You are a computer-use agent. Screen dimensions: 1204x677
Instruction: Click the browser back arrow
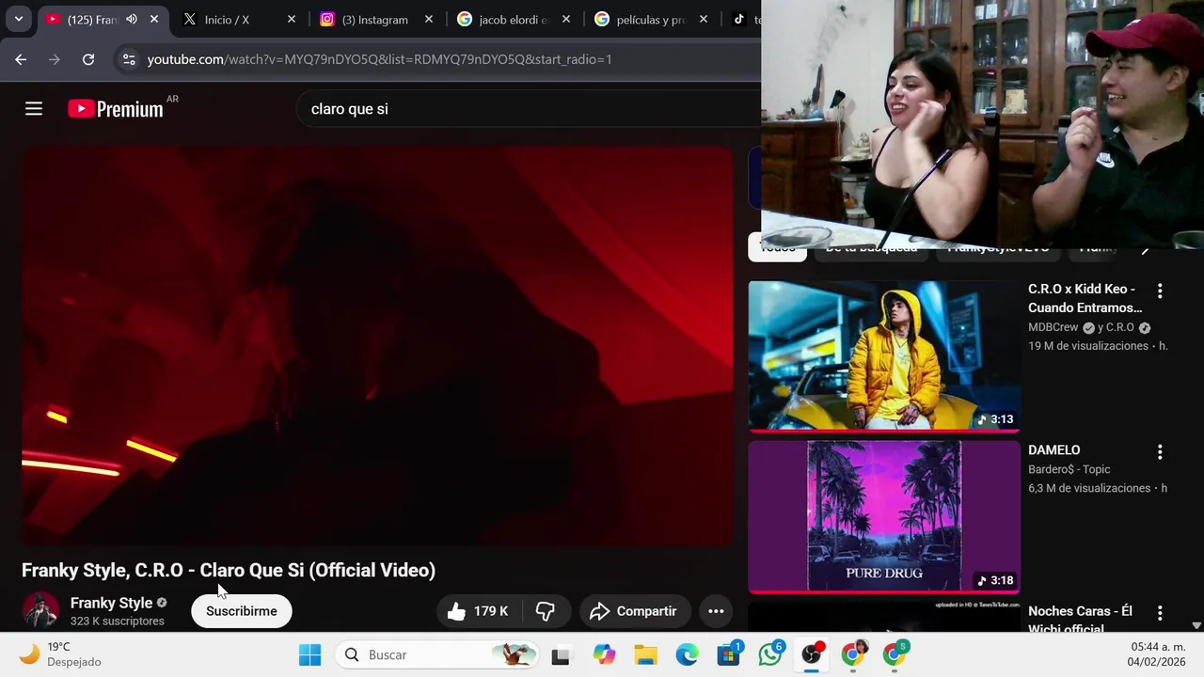click(x=21, y=59)
